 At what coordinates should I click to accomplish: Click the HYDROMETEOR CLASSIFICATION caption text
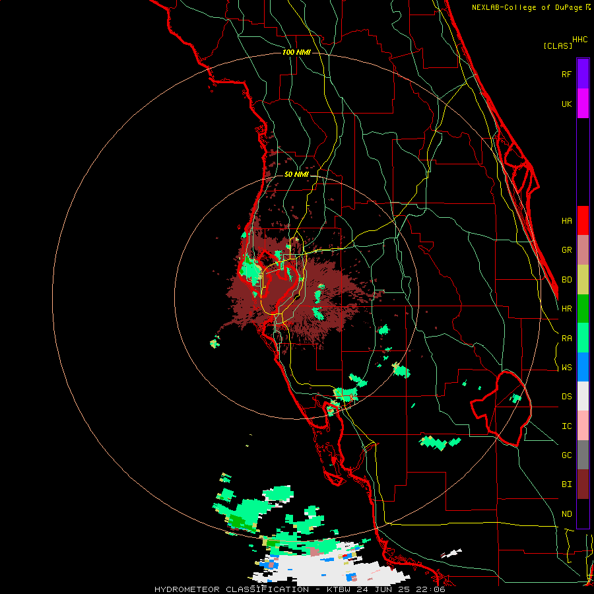[232, 589]
